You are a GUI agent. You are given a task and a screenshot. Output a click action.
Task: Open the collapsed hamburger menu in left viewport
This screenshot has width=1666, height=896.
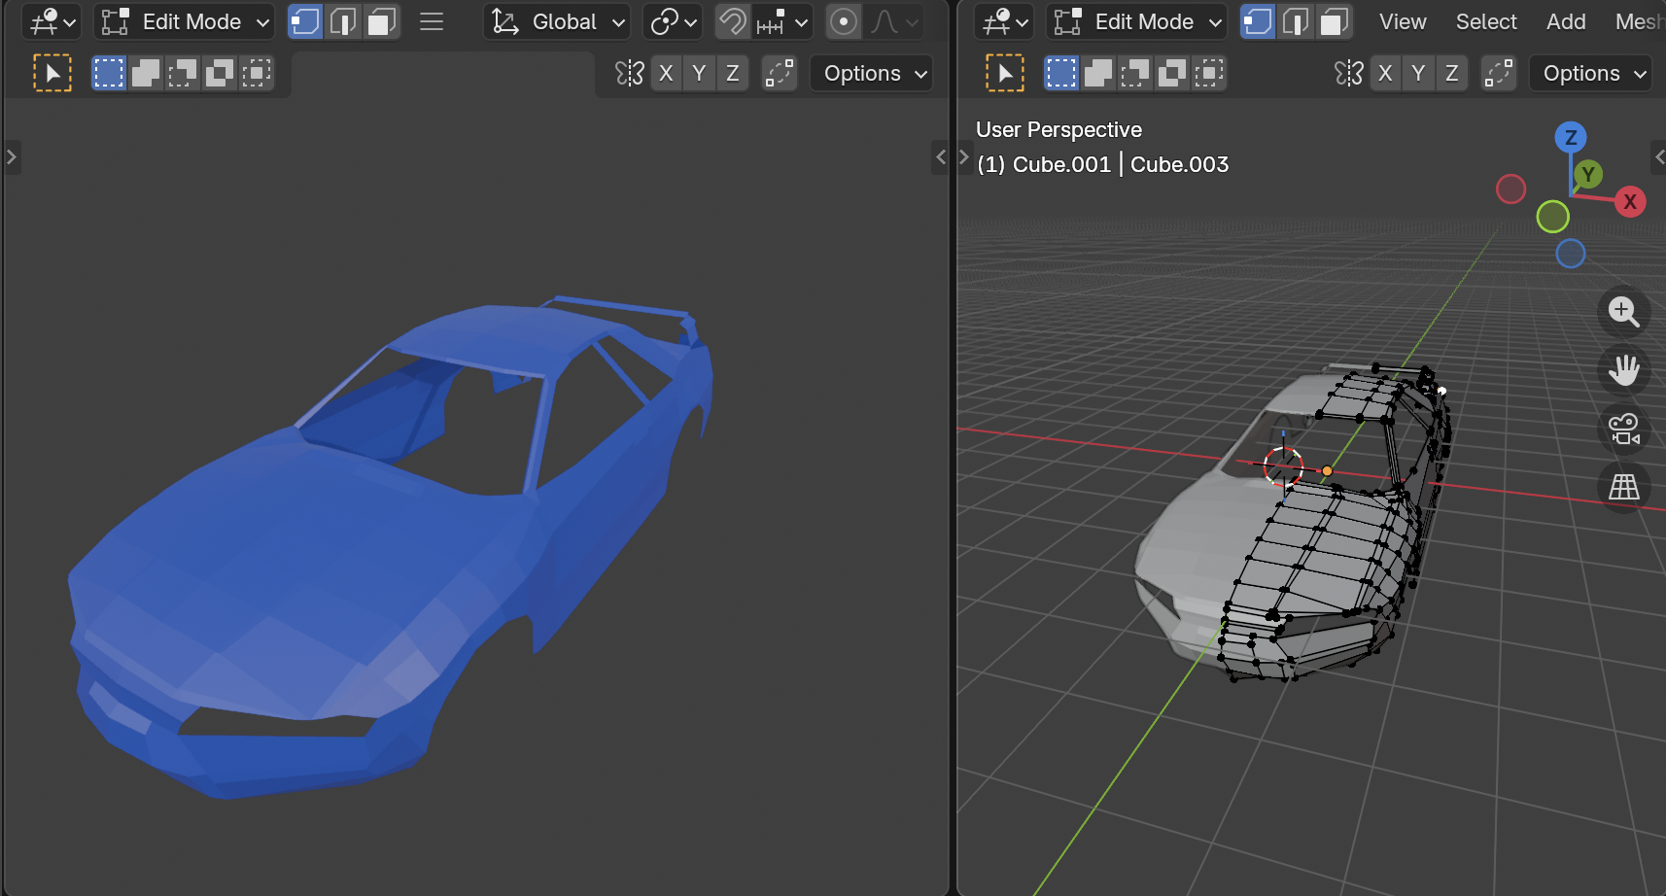coord(432,21)
